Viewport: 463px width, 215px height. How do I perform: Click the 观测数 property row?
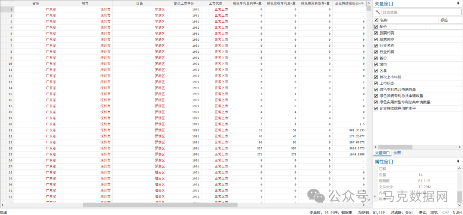click(417, 181)
